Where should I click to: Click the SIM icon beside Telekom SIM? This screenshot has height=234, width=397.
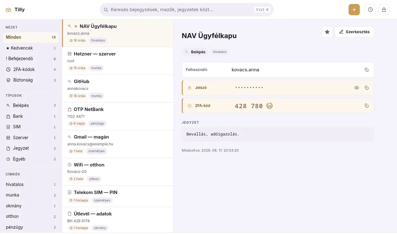coord(69,192)
